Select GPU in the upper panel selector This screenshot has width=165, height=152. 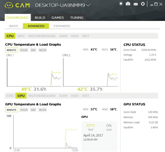(x=21, y=36)
